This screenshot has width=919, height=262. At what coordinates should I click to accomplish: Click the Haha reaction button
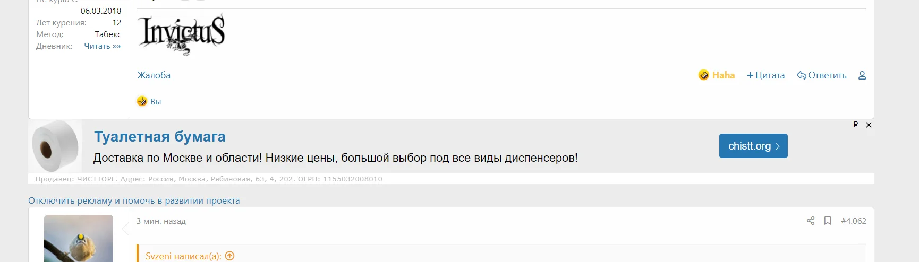tap(717, 75)
